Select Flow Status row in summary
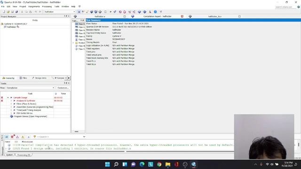 [x=193, y=23]
